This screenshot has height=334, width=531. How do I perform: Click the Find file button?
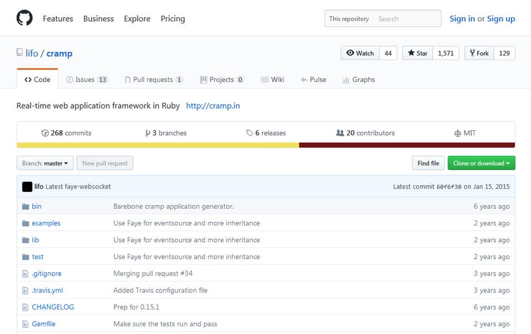click(x=428, y=163)
